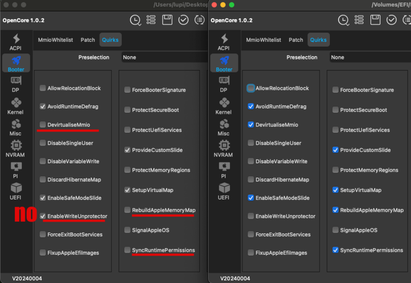Uncheck EnableWriteUnprotector in the left window
The height and width of the screenshot is (283, 411).
pos(43,216)
